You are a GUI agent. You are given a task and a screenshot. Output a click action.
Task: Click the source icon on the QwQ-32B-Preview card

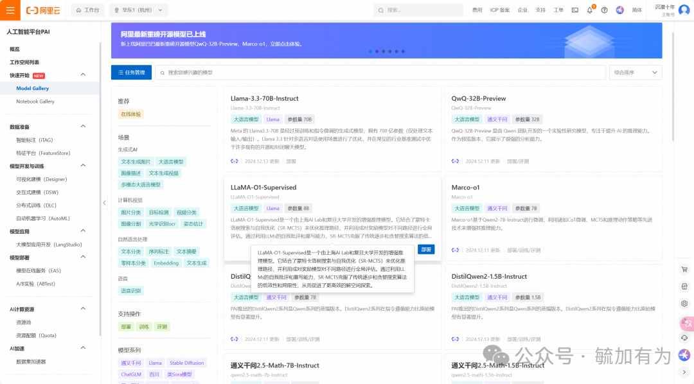click(455, 161)
